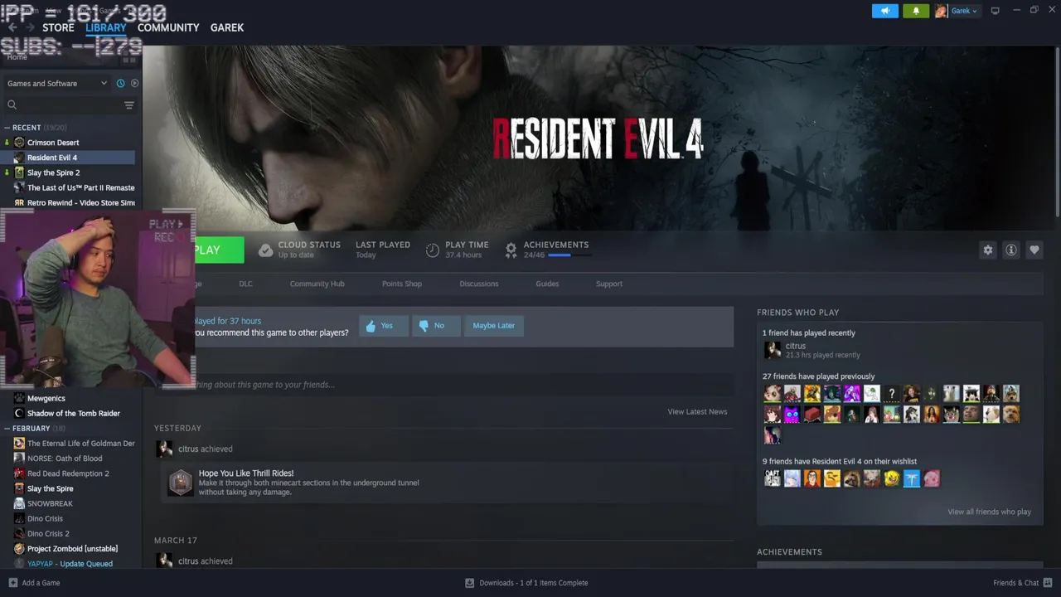Open the game settings gear icon
Screen dimensions: 1061x597
(x=987, y=250)
